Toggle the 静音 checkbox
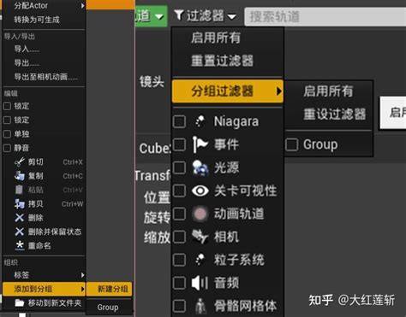Image resolution: width=406 pixels, height=317 pixels. [7, 148]
